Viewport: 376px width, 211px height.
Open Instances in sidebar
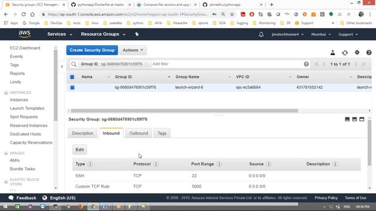point(19,100)
